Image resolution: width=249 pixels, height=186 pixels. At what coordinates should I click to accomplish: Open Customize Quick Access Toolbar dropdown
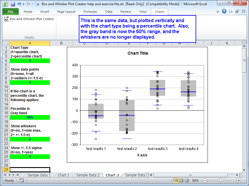pos(38,5)
